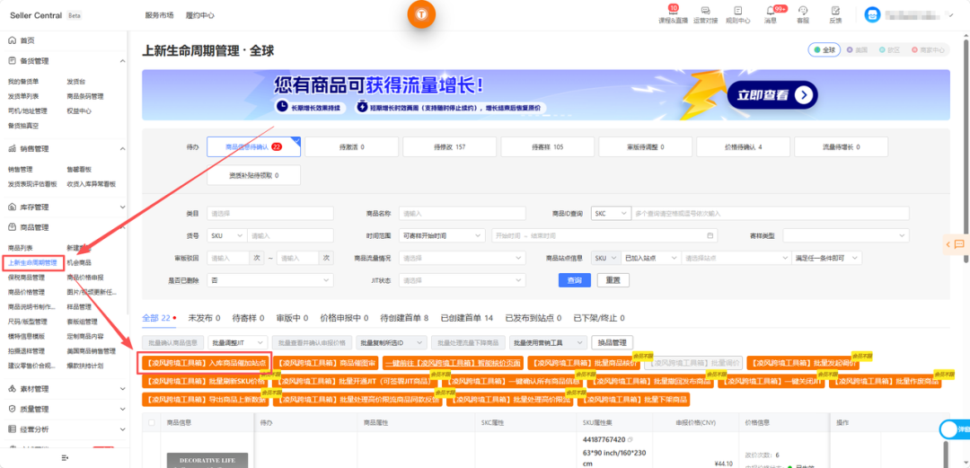Click 入库商品催加站点 orange button
The height and width of the screenshot is (468, 970).
coord(206,363)
